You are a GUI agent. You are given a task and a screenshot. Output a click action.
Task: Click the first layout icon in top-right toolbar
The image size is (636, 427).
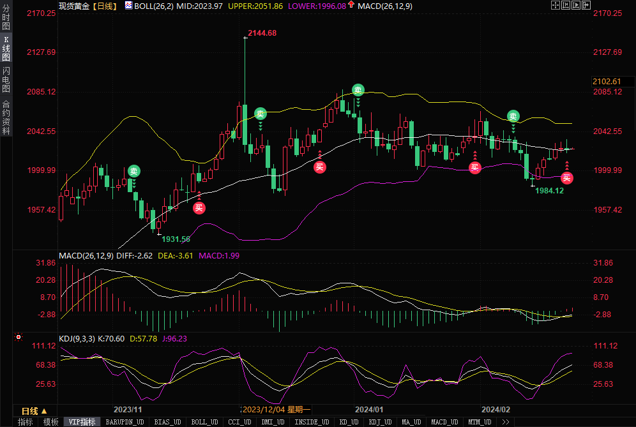click(555, 5)
